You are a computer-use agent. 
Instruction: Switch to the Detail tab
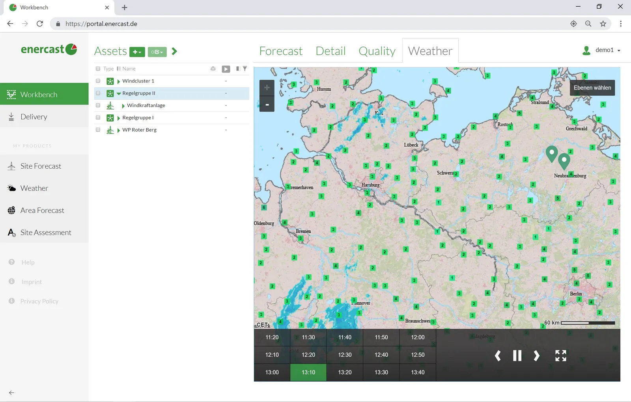pyautogui.click(x=330, y=51)
